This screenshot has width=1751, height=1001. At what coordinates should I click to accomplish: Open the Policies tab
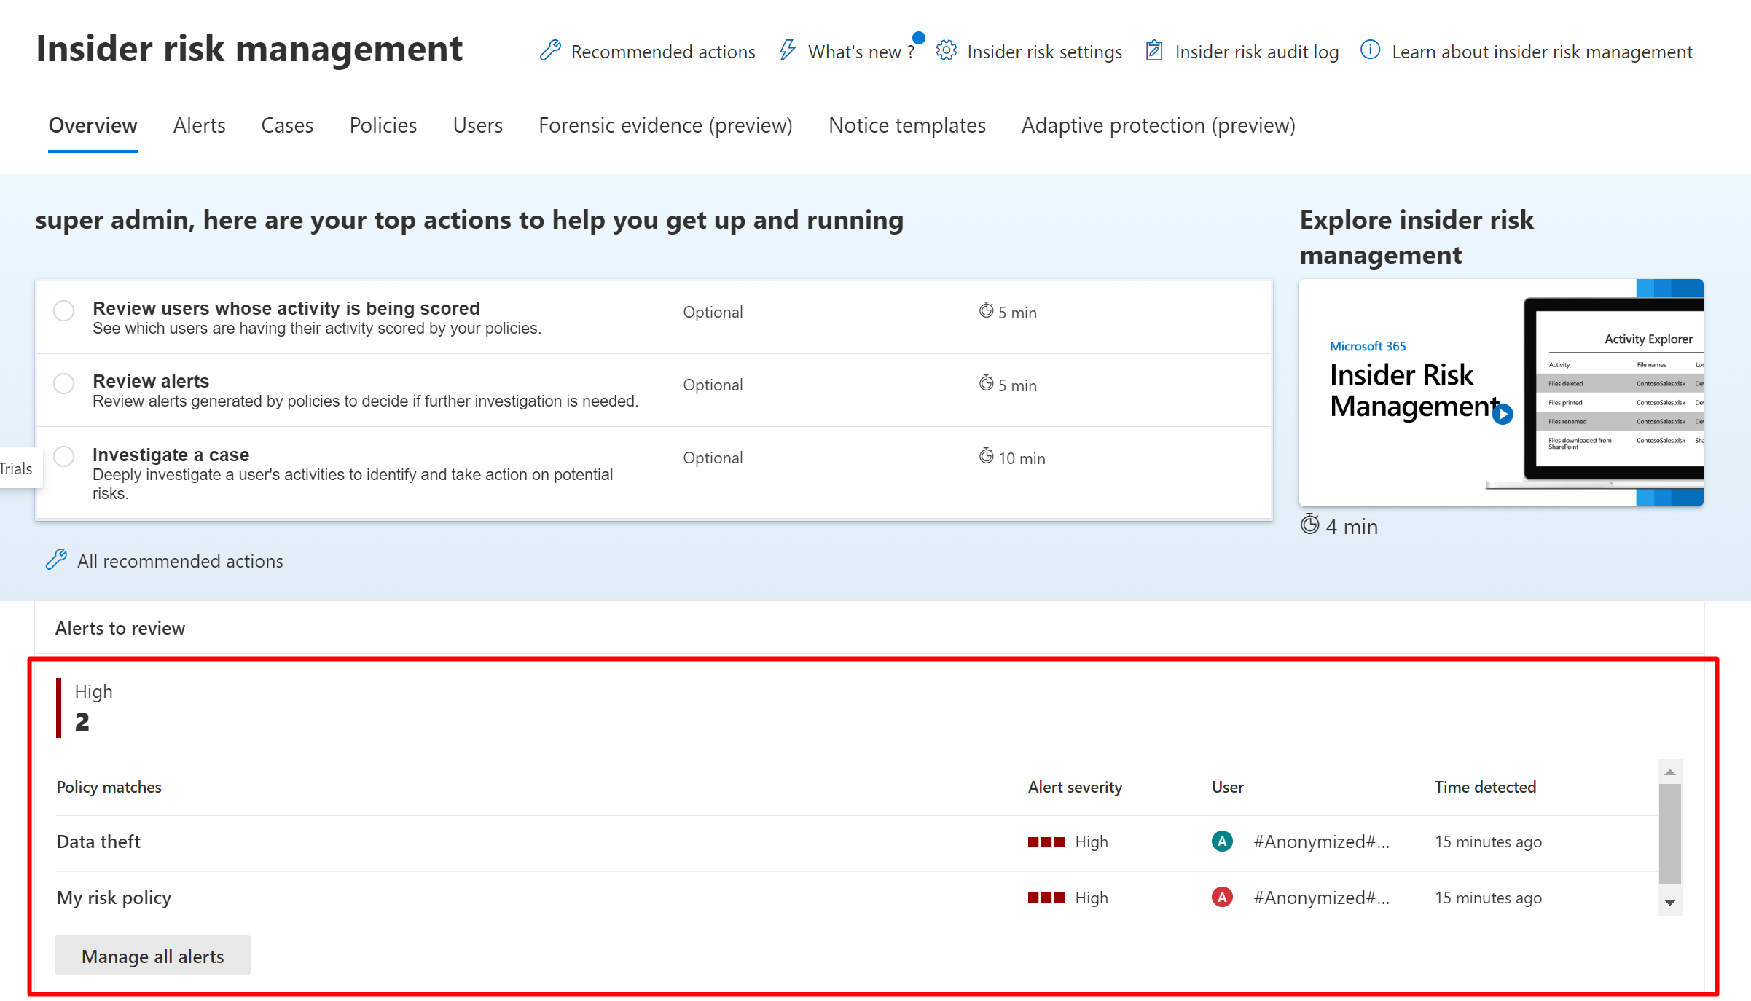(383, 125)
